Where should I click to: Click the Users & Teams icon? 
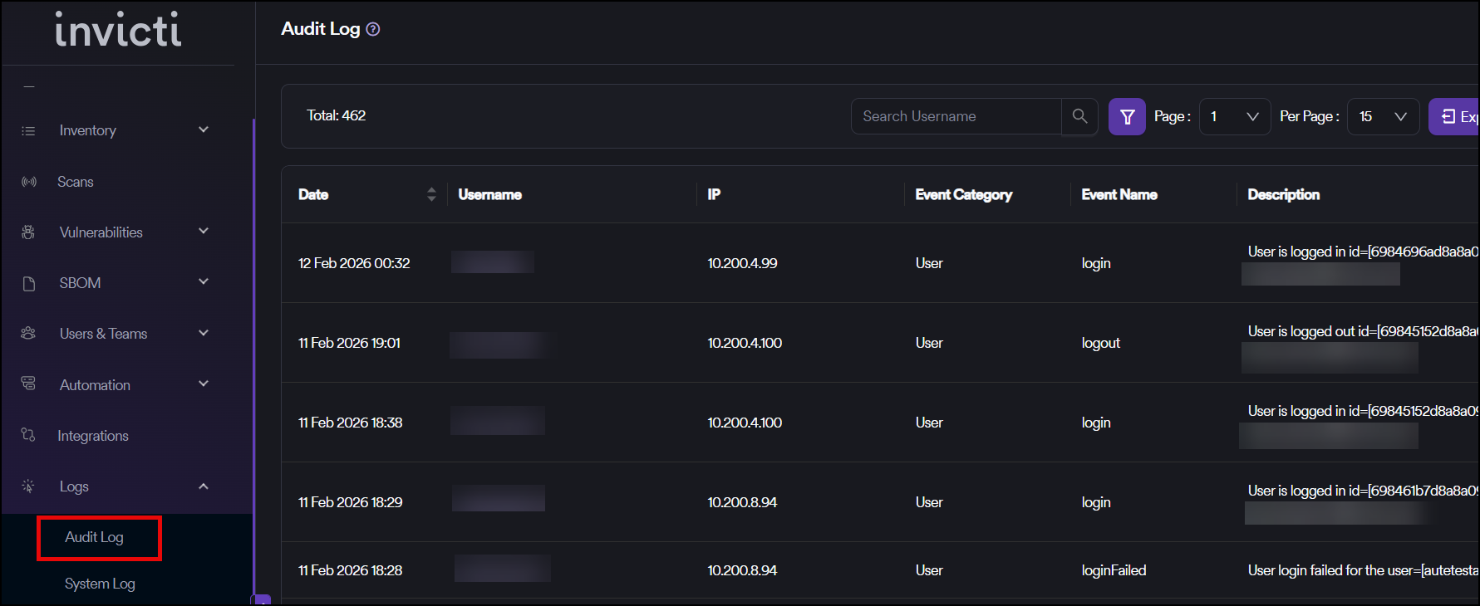28,334
